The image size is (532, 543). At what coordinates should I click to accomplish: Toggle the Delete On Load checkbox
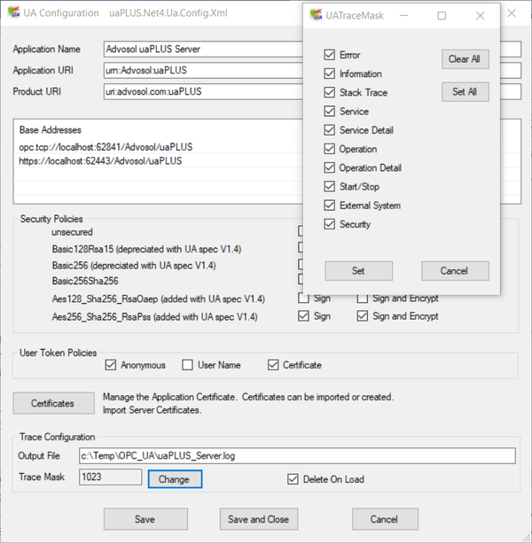(293, 479)
